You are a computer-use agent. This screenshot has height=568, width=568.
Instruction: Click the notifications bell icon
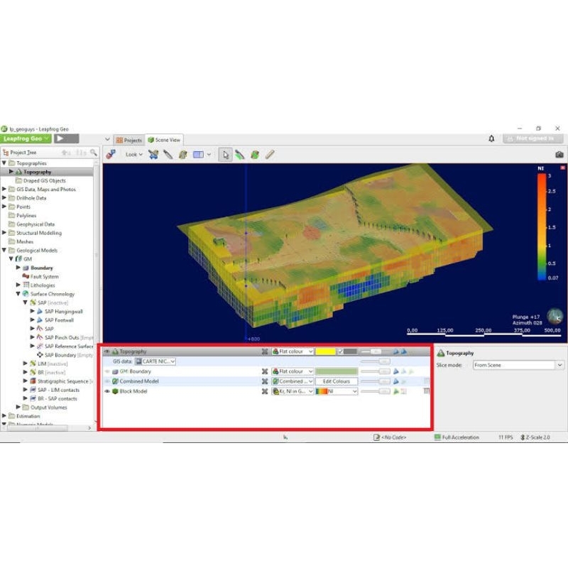(491, 138)
